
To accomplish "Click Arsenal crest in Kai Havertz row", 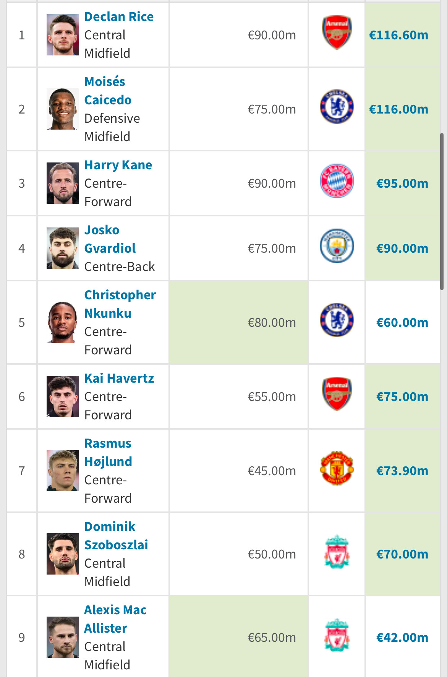I will [x=337, y=394].
